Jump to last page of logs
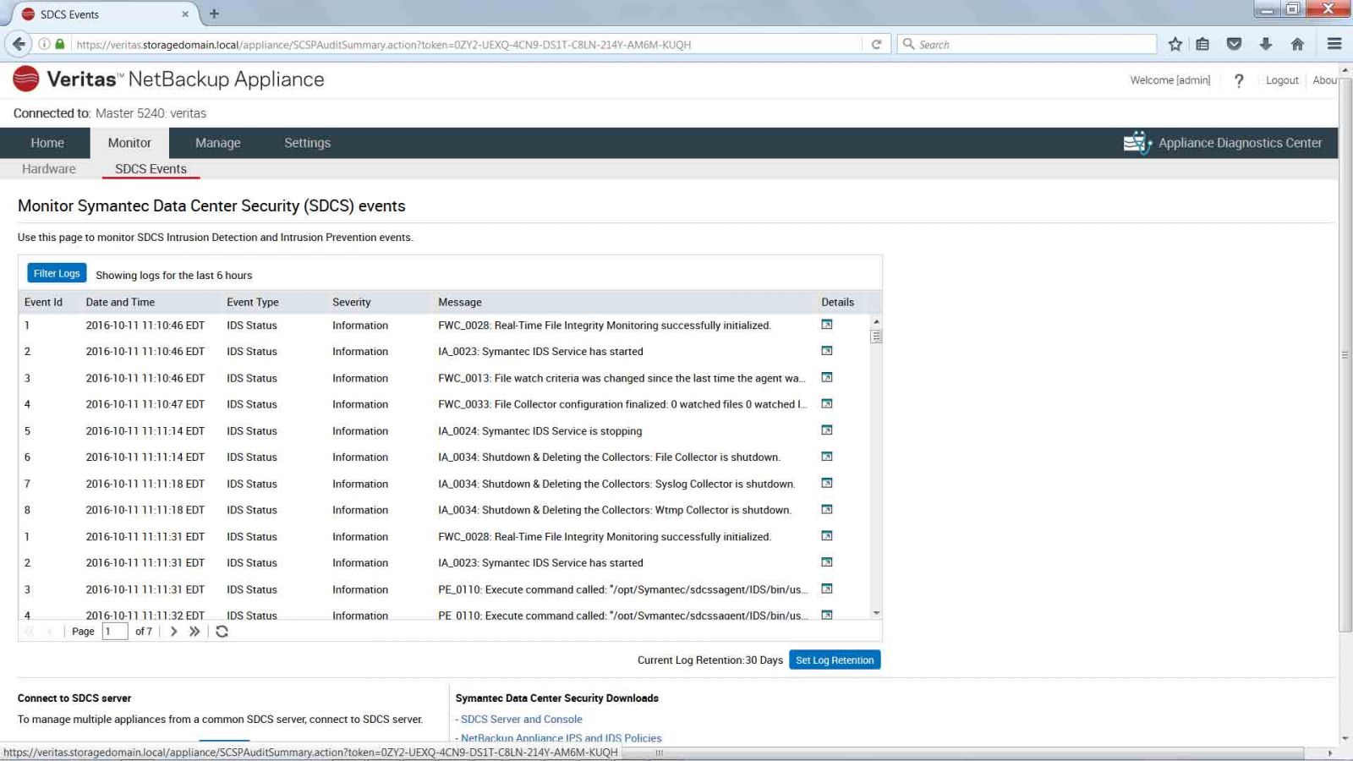The image size is (1353, 761). 194,632
